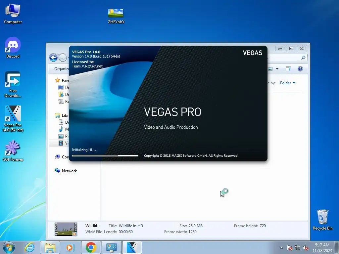
Task: Select Computer in the Explorer navigation pane
Action: click(62, 157)
